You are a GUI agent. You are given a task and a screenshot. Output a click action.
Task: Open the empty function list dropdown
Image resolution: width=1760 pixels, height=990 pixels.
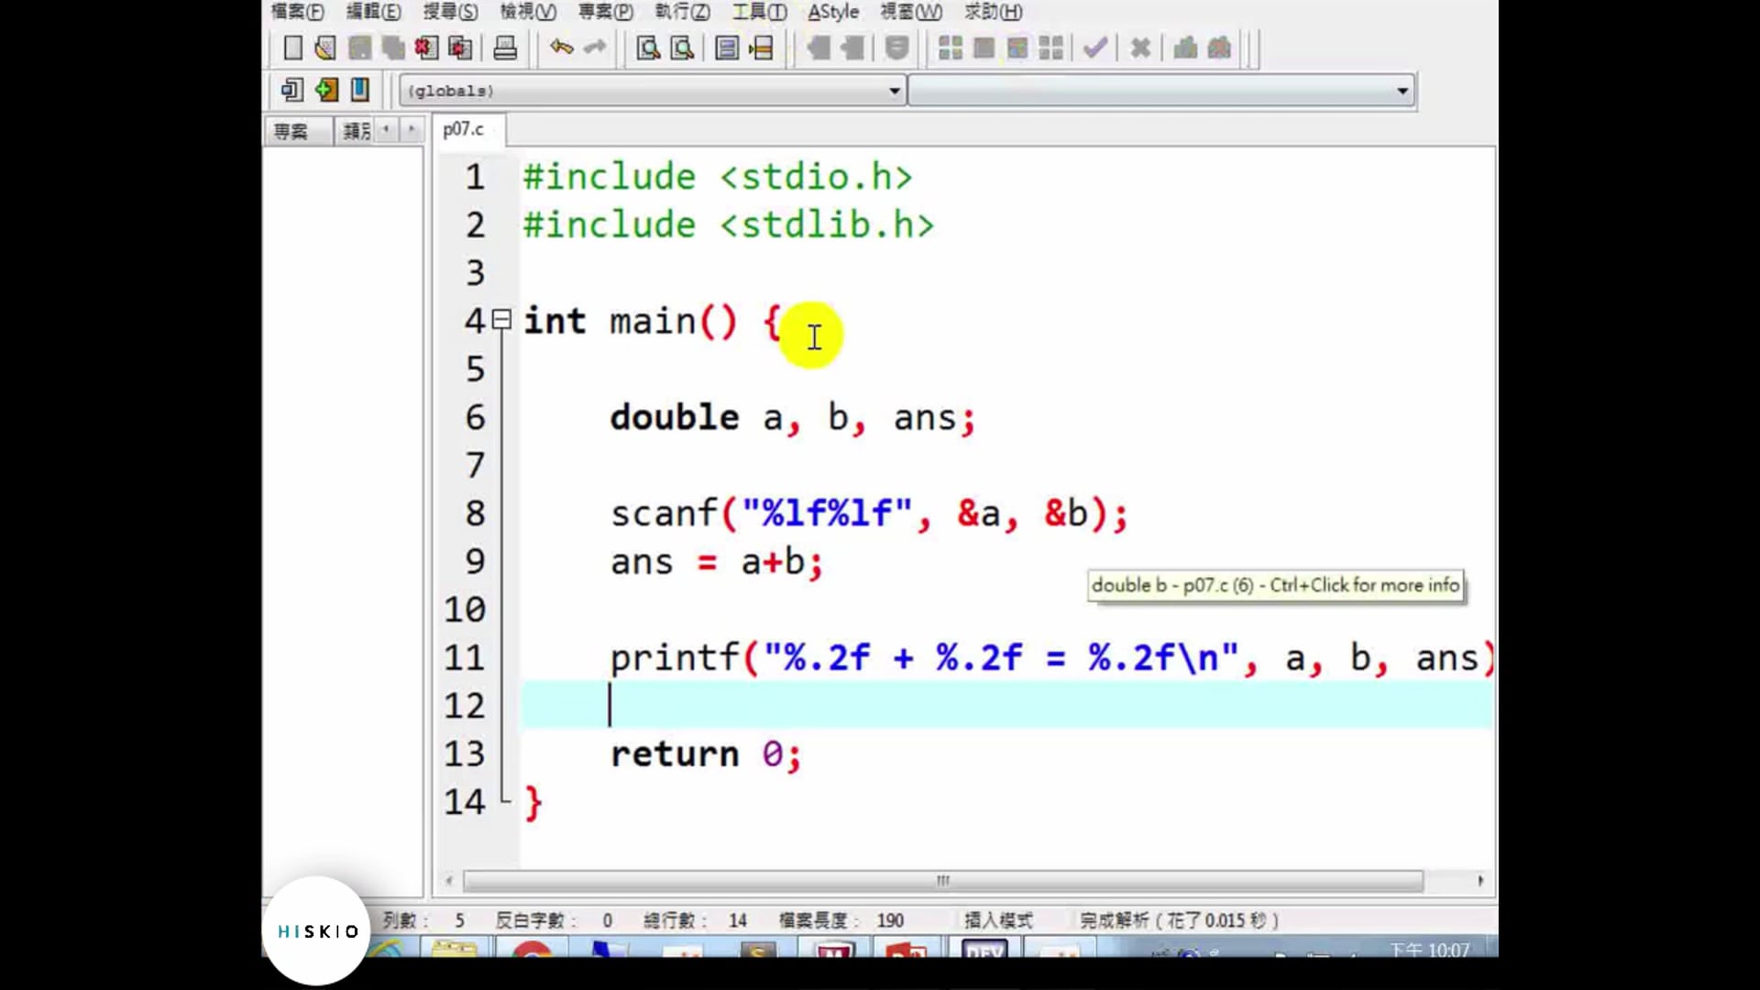click(1402, 91)
